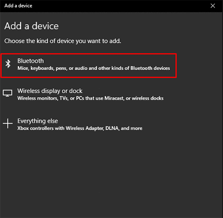Click the wireless display monitor icon
The width and height of the screenshot is (223, 218).
pos(8,93)
